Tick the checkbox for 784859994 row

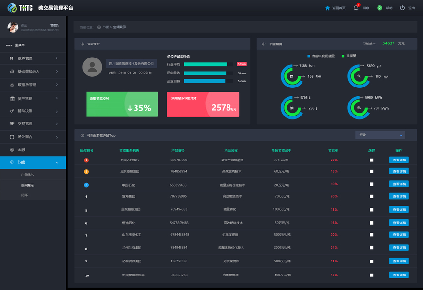372,172
